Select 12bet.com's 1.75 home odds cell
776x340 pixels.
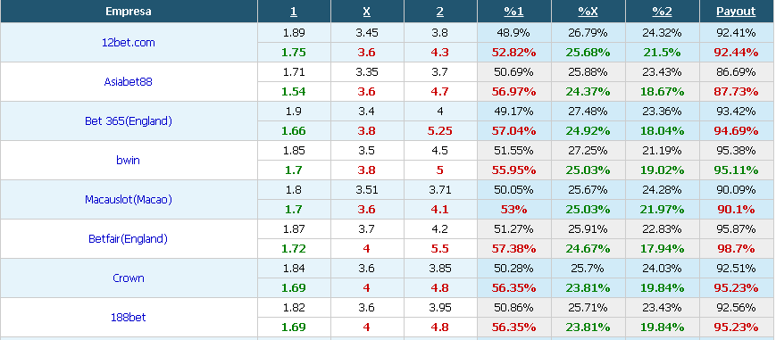(x=294, y=53)
